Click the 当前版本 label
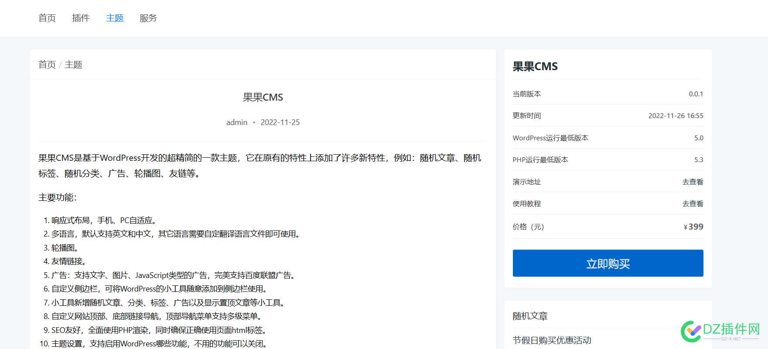The image size is (768, 349). [x=527, y=94]
